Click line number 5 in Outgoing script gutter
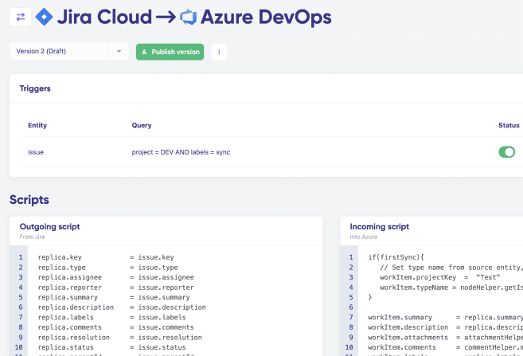 (21, 297)
